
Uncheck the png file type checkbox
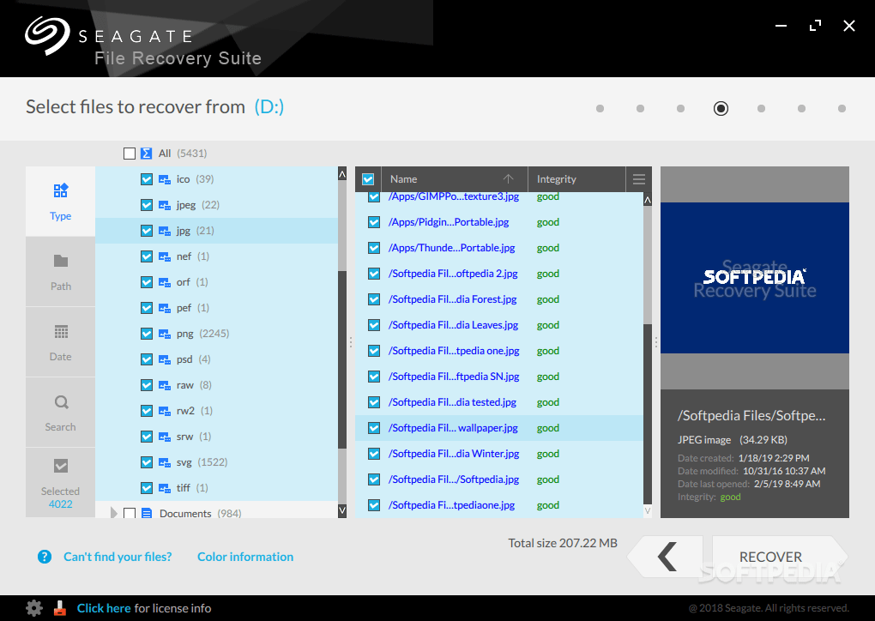tap(147, 333)
